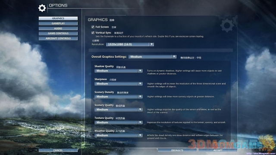Toggle the Vertical Sync checkbox

[x=93, y=33]
